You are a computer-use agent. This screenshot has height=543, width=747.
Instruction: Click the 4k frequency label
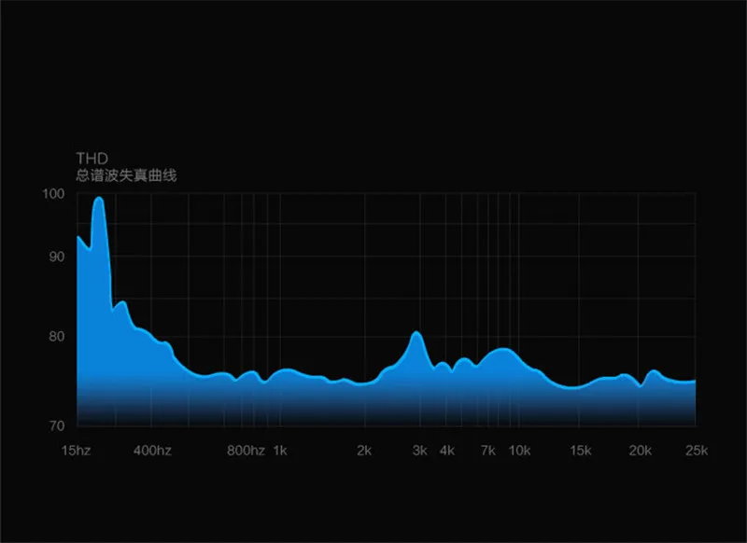pos(447,451)
